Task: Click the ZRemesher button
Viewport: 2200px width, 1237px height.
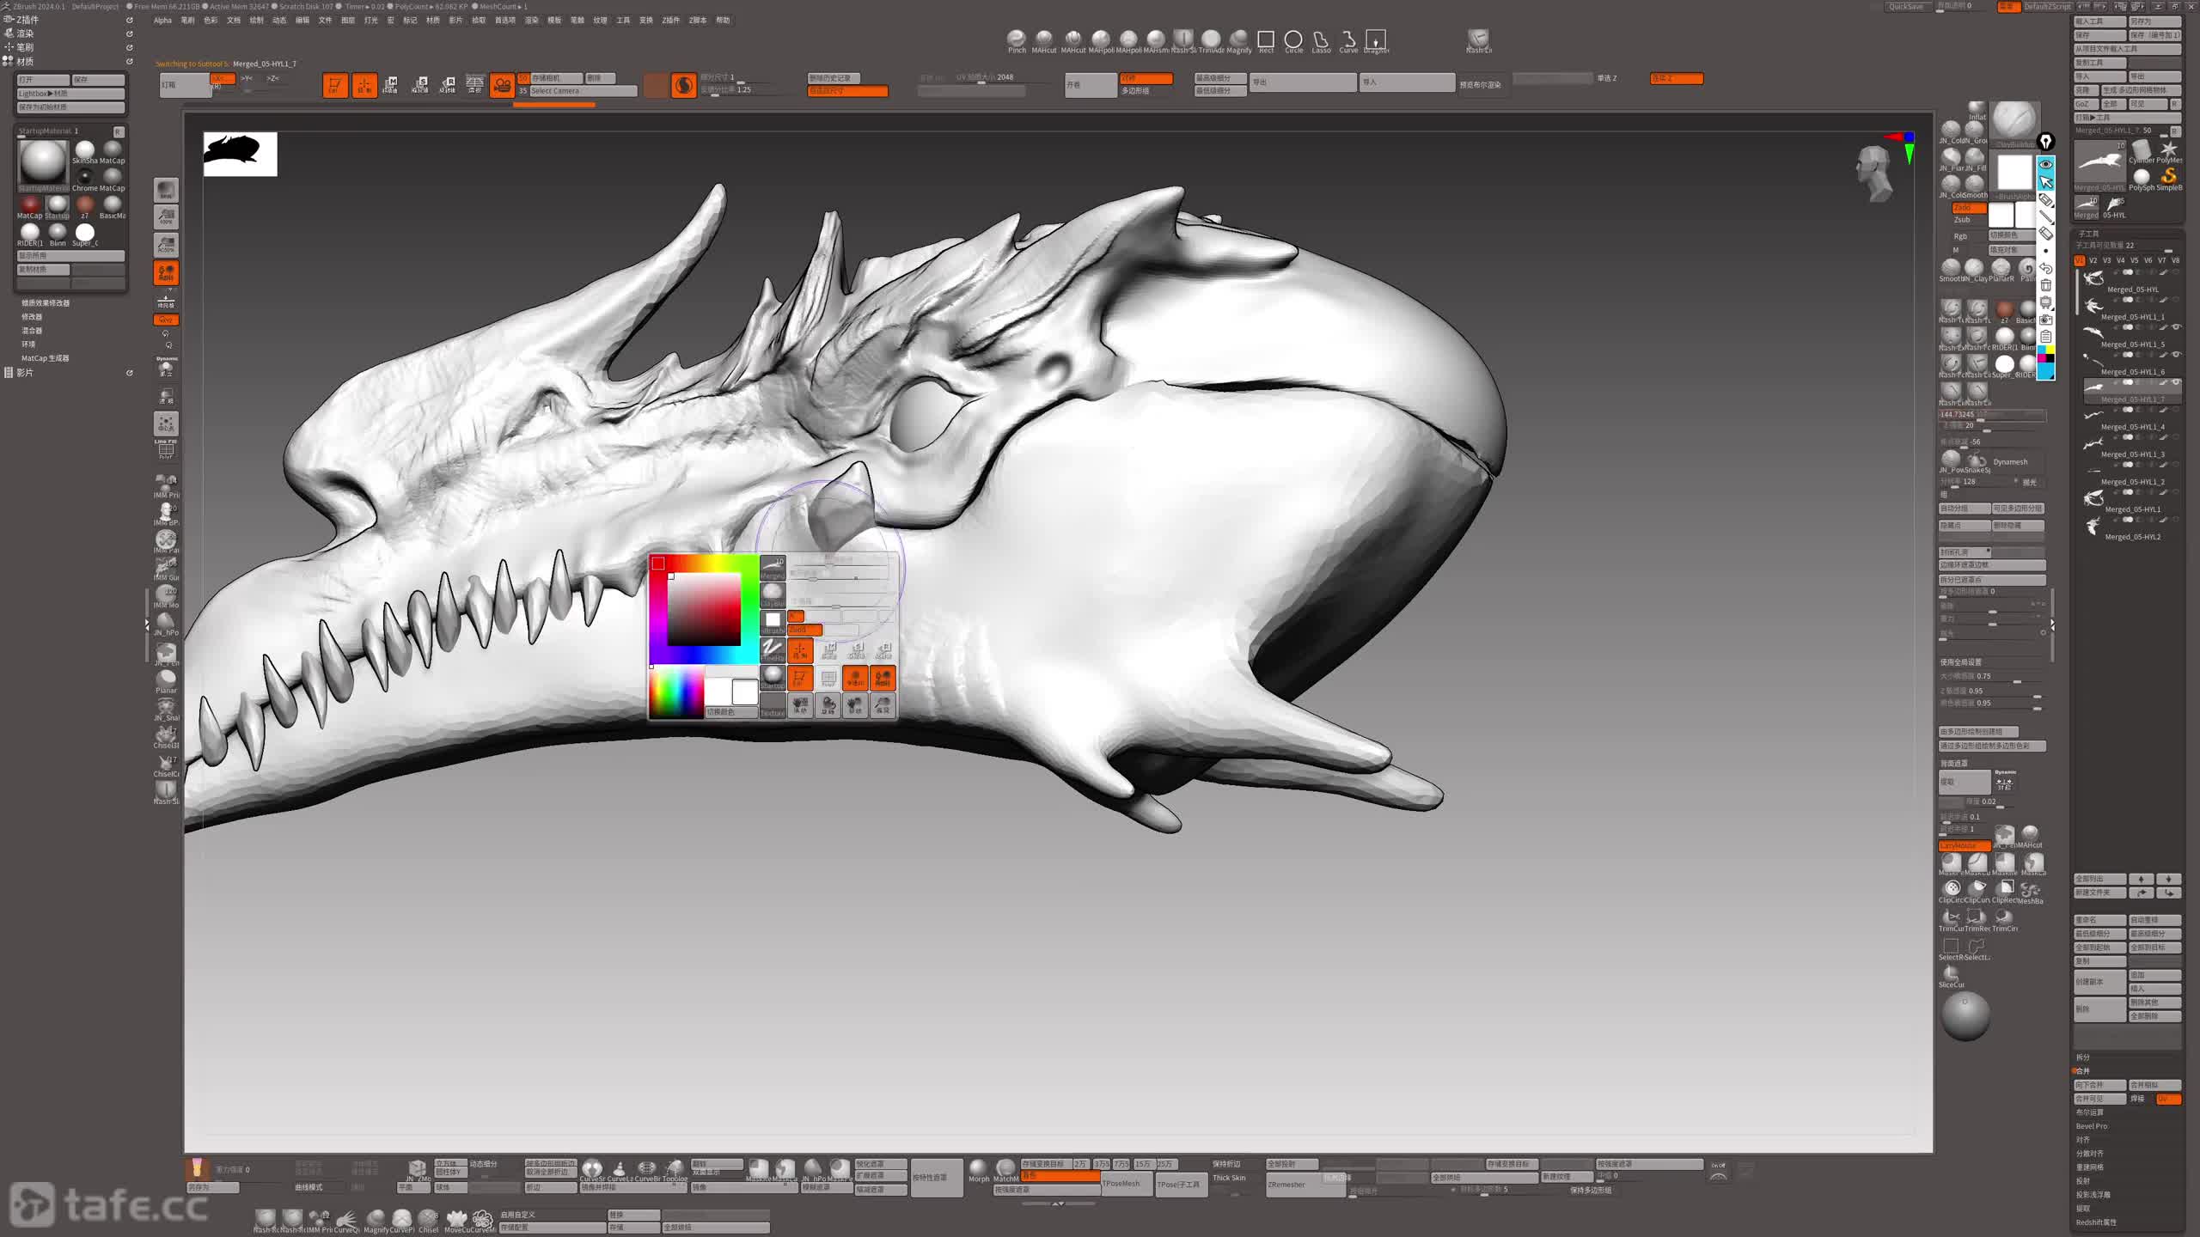Action: (x=1286, y=1184)
